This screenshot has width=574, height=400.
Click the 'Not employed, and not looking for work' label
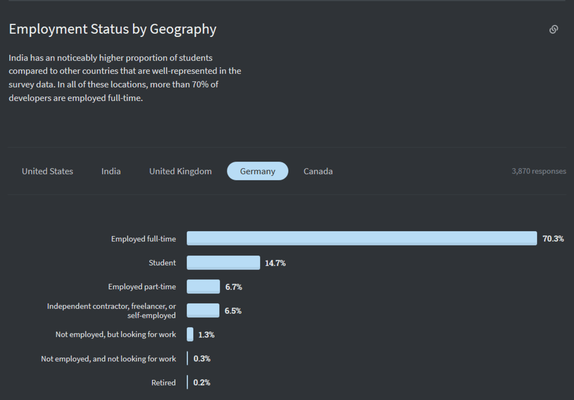tap(109, 358)
